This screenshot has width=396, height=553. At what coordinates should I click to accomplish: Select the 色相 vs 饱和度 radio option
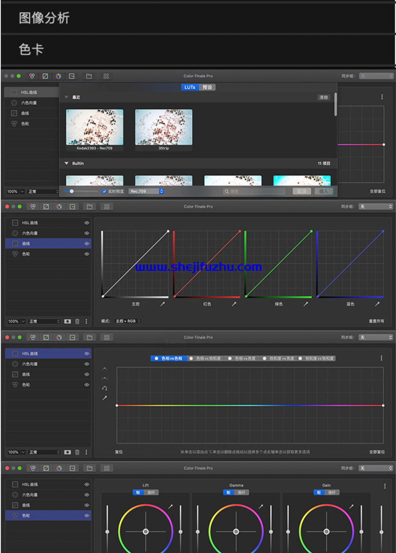click(x=205, y=359)
